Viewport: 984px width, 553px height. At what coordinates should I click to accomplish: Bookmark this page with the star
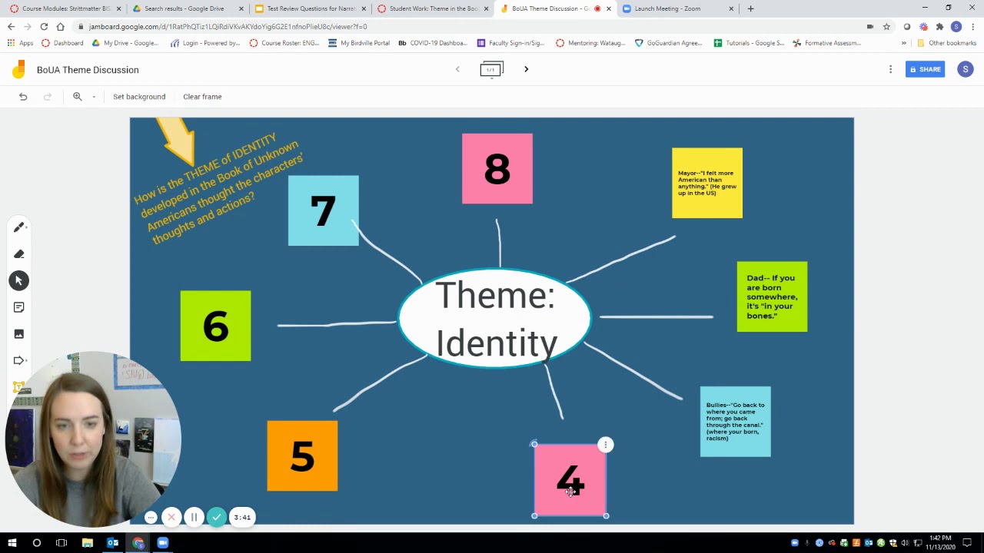pos(886,26)
